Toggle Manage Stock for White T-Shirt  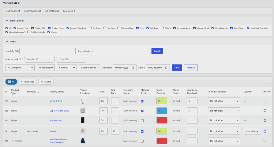142,101
